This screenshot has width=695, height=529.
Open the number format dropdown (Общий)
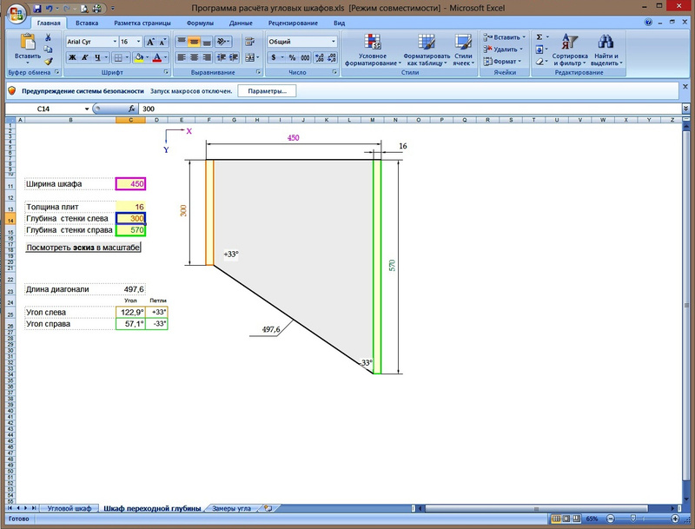click(333, 42)
